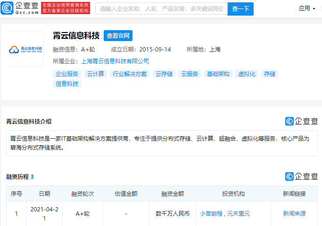Select the 信息科技 tag
The height and width of the screenshot is (226, 322).
[x=67, y=84]
